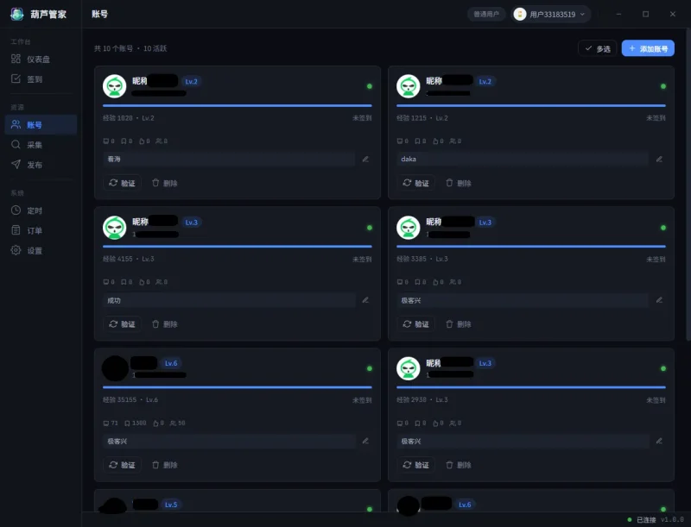
Task: Click green online dot on 看海 card
Action: click(370, 86)
